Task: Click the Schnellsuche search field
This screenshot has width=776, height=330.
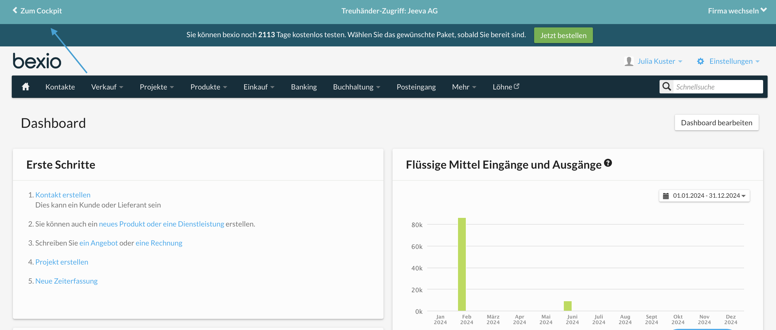Action: (x=717, y=87)
